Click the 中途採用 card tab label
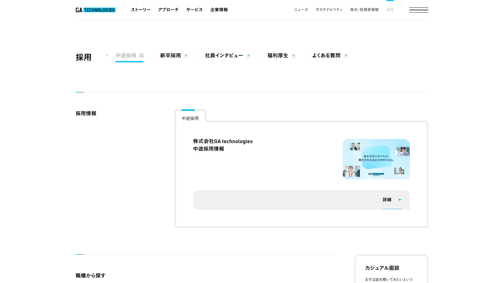The image size is (504, 283). [x=190, y=118]
